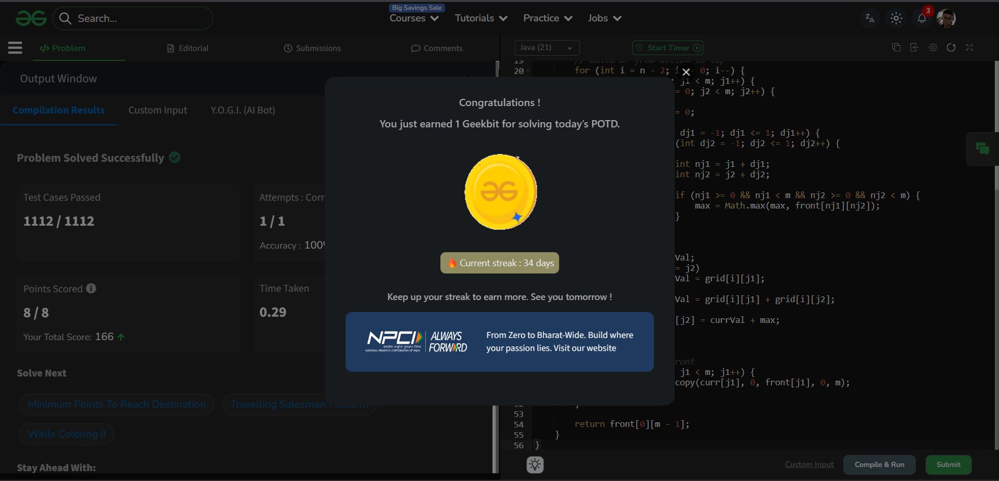Toggle the hamburger sidebar menu

[15, 48]
